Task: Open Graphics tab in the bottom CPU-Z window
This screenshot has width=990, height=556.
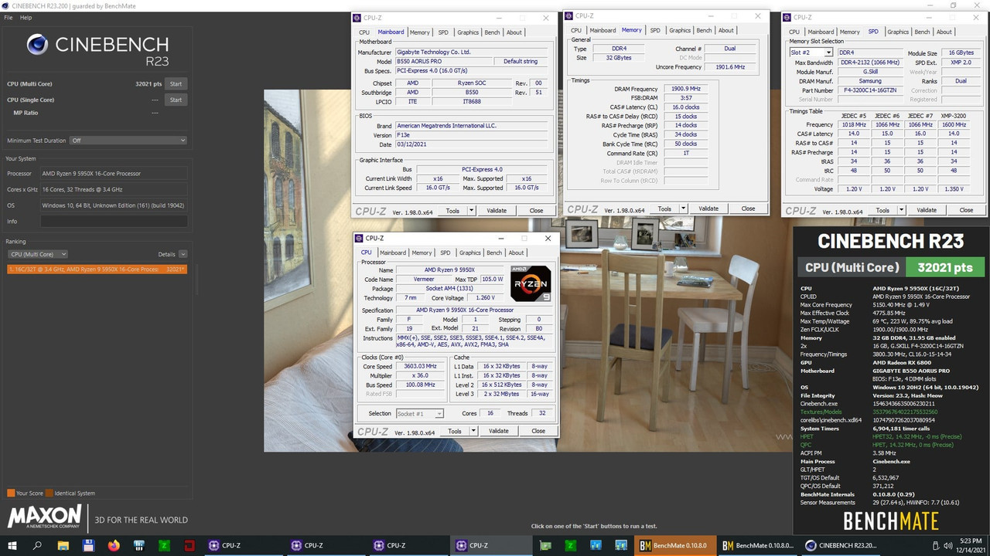Action: pyautogui.click(x=469, y=253)
